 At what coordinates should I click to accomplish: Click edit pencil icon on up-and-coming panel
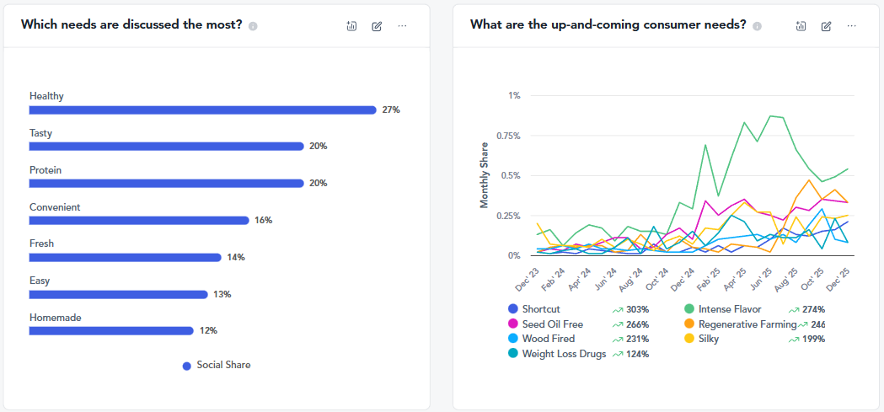(x=826, y=26)
